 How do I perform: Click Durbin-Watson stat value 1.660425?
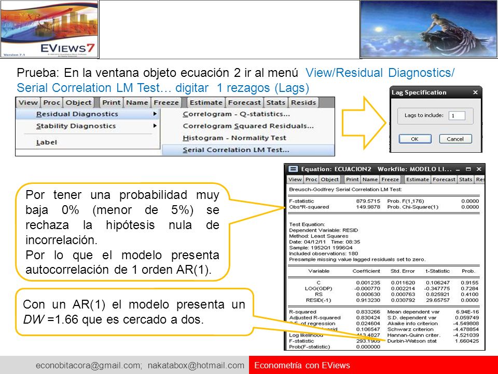click(466, 341)
